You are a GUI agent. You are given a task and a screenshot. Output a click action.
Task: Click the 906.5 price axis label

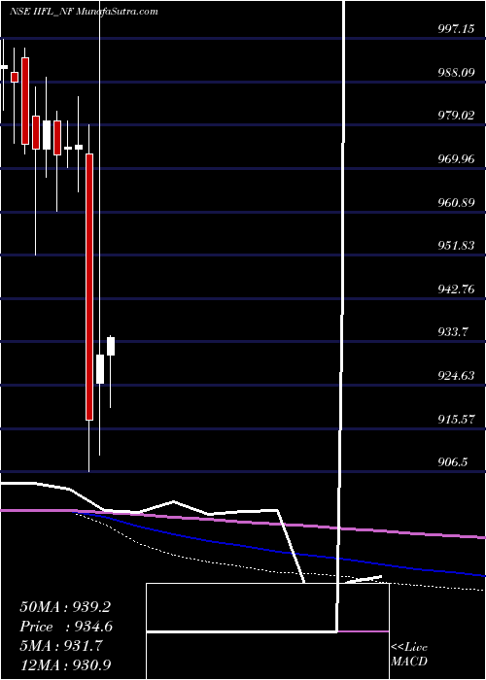452,462
